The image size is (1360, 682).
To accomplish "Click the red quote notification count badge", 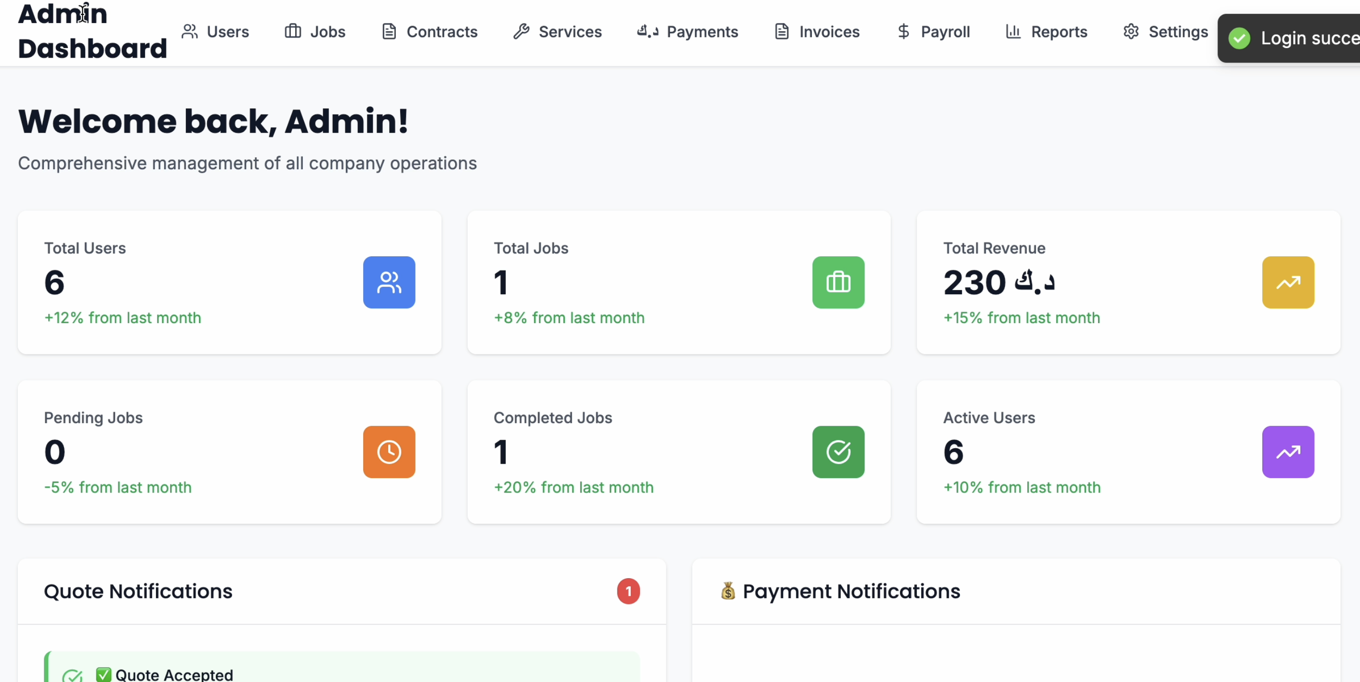I will (628, 591).
